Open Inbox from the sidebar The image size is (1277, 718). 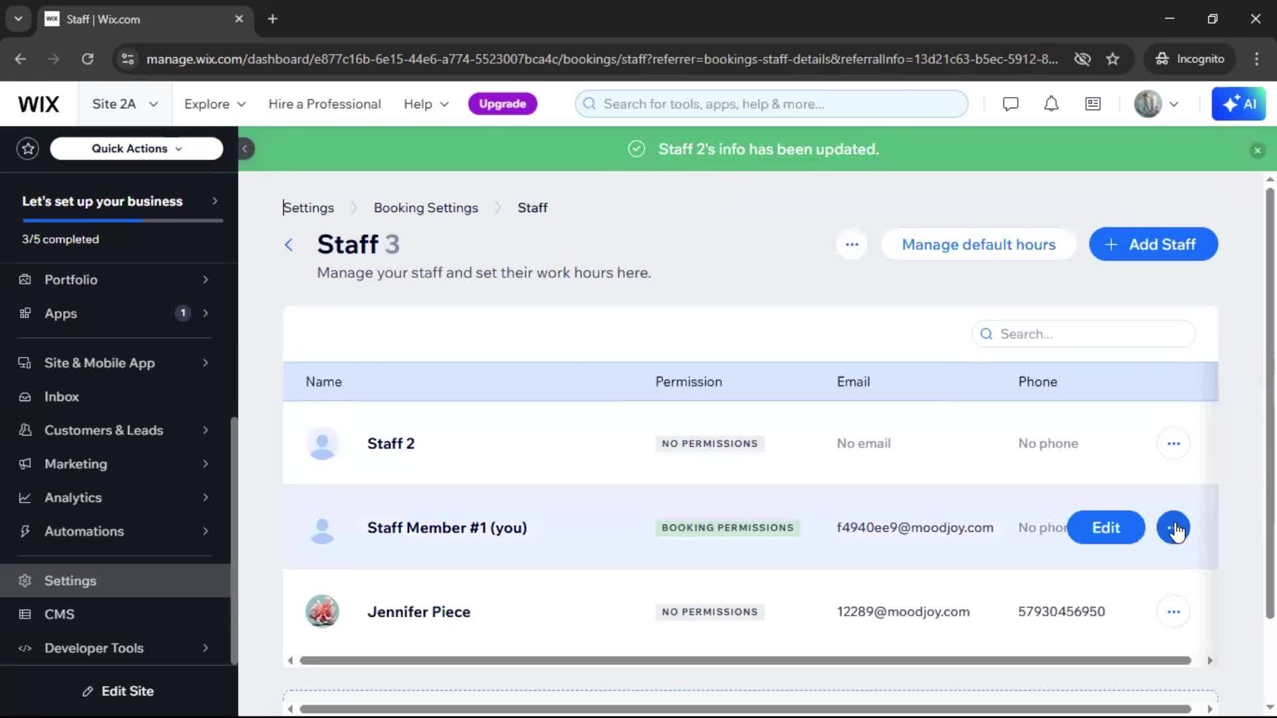114,397
